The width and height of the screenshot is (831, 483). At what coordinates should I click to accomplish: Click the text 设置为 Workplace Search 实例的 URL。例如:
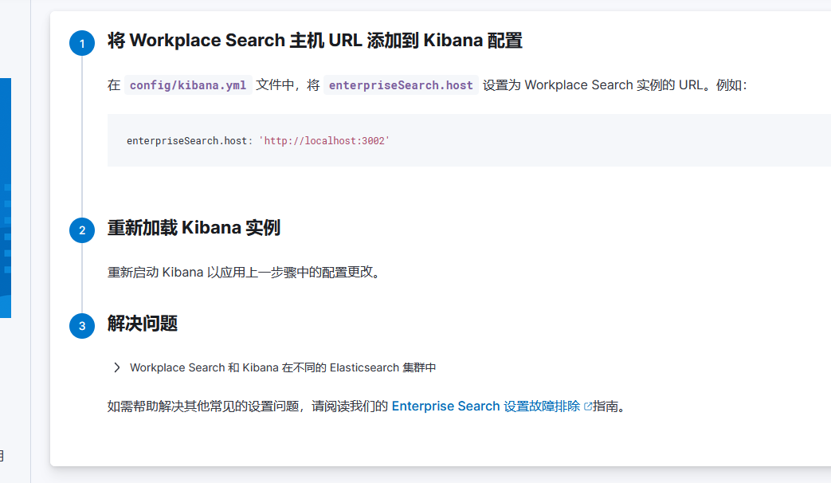[615, 85]
